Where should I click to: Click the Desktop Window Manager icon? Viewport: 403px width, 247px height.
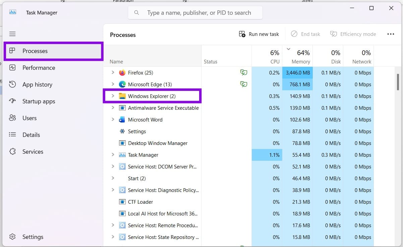coord(122,143)
